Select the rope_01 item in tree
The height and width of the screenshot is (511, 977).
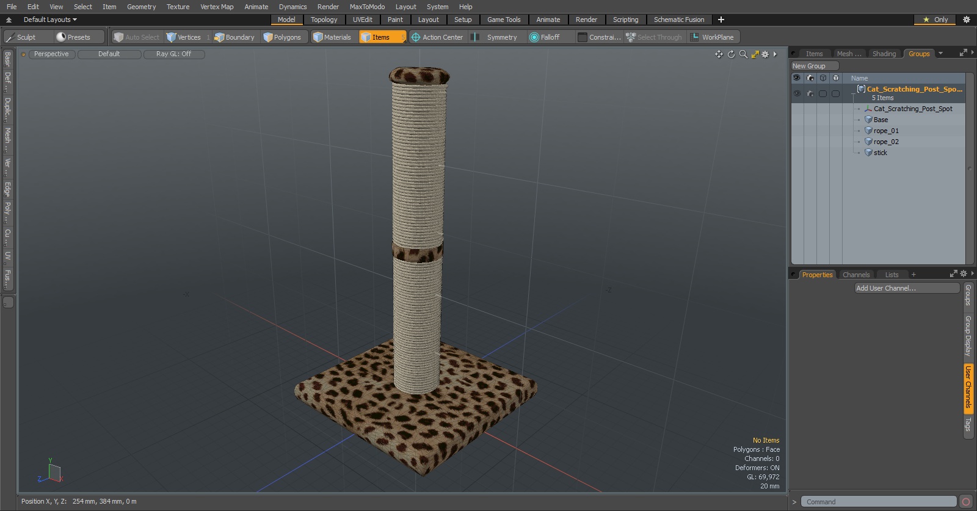pos(885,131)
